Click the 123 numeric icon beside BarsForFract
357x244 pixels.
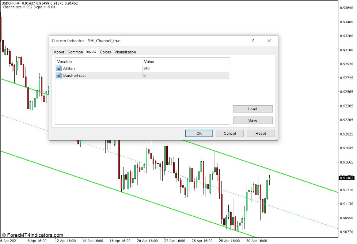[59, 75]
